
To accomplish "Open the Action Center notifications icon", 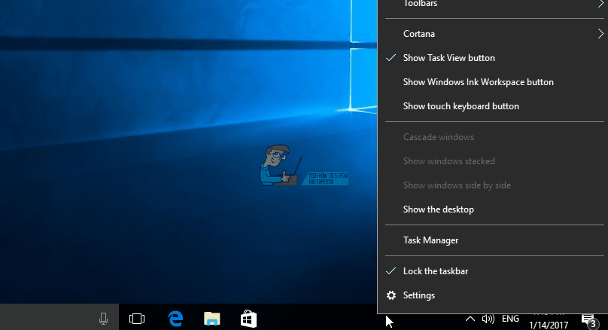I will pos(588,320).
